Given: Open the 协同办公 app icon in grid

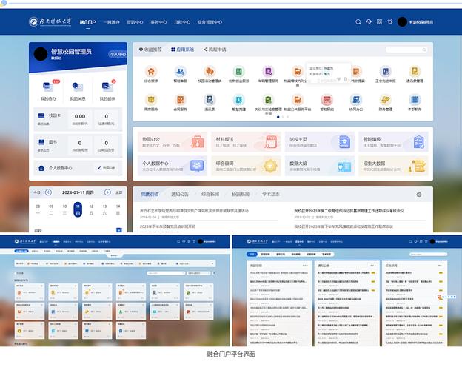Looking at the screenshot, I should point(356,100).
